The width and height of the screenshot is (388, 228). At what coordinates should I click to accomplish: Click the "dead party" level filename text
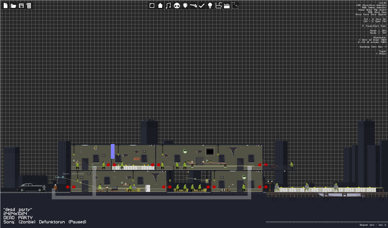[x=18, y=210]
